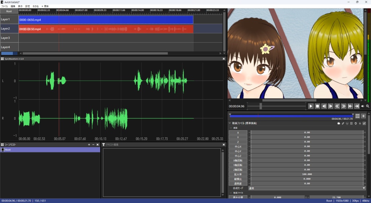Click the シーンリスト panel grid icon
The image size is (371, 203).
pyautogui.click(x=3, y=145)
